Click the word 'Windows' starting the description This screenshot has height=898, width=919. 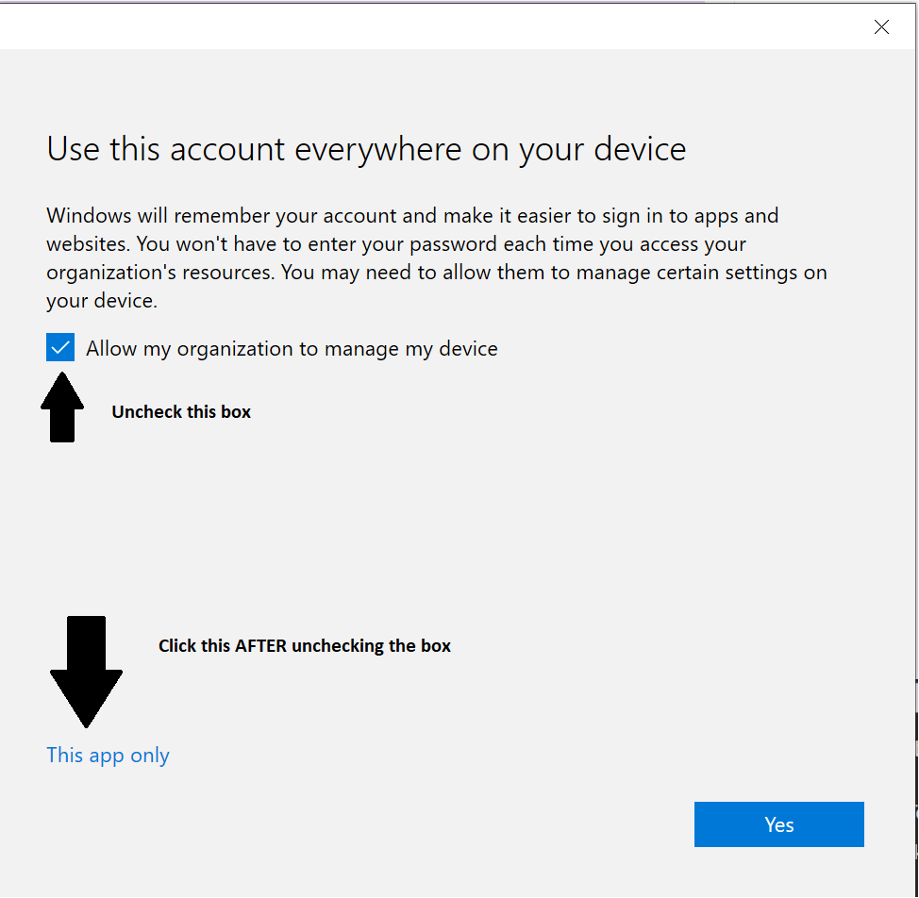point(89,216)
